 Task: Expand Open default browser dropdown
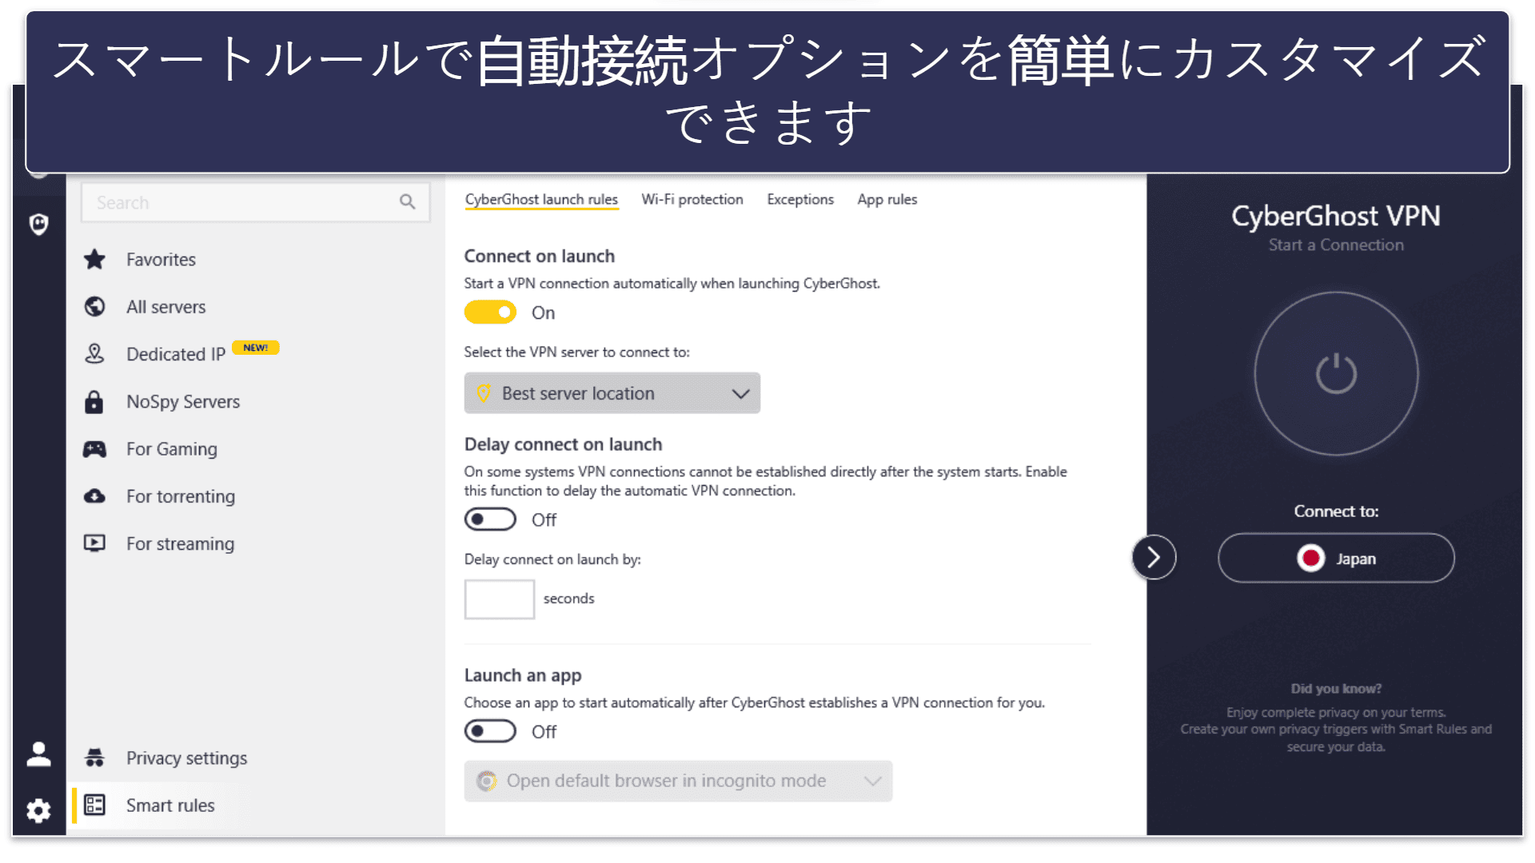(874, 780)
